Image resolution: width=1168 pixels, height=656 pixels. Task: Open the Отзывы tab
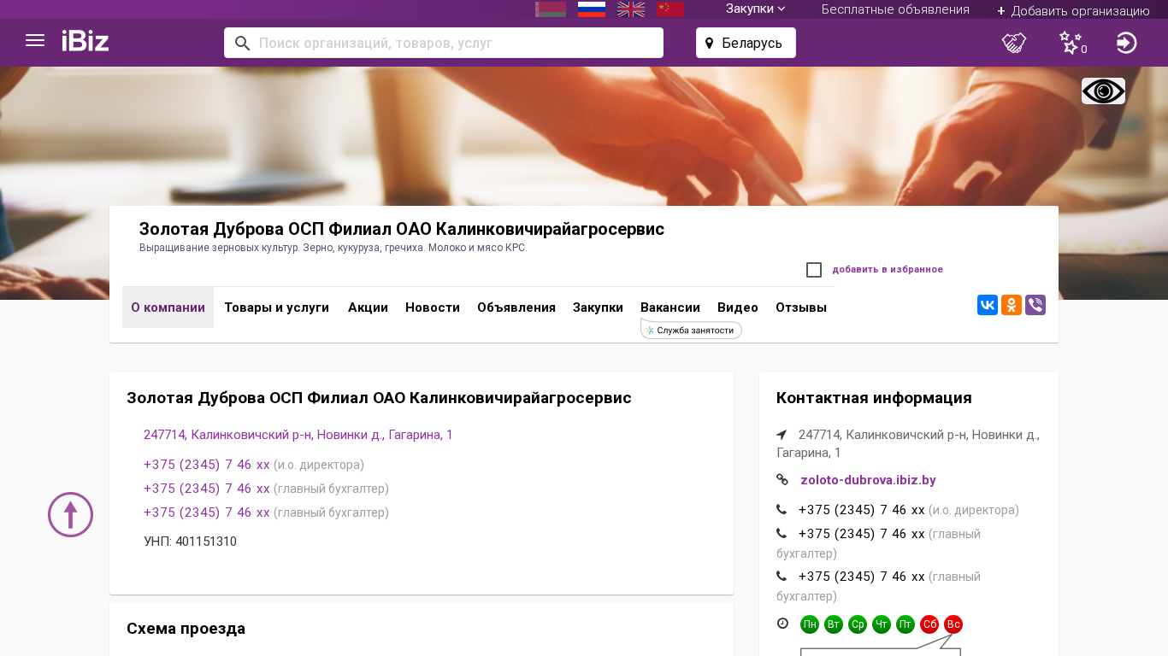(x=801, y=307)
